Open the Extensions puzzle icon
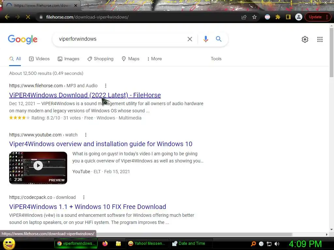Screen dimensions: 334x250 pyautogui.click(x=278, y=17)
